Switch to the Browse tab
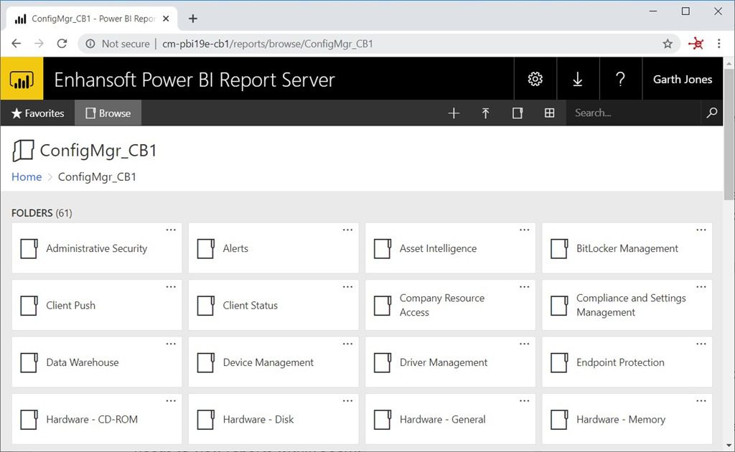The height and width of the screenshot is (452, 735). point(108,113)
